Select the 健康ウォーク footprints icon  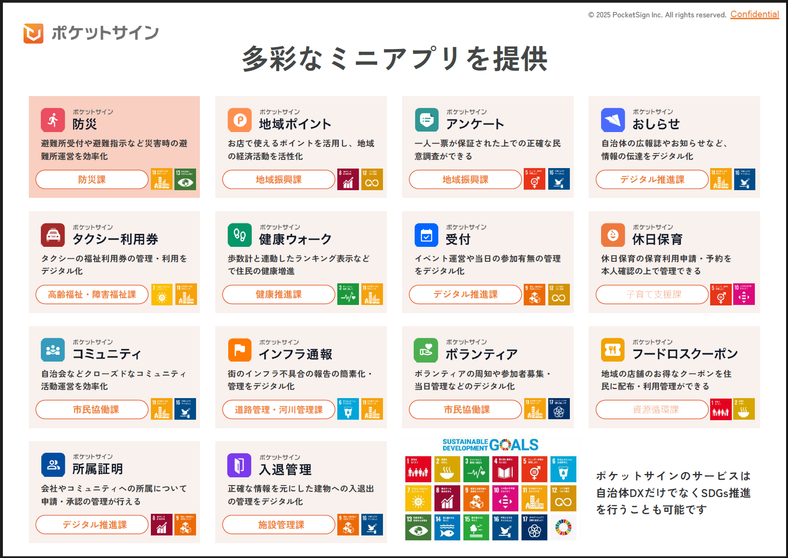239,235
